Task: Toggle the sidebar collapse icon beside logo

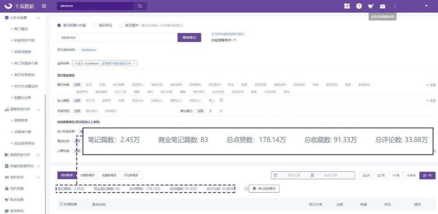Action: tap(44, 6)
